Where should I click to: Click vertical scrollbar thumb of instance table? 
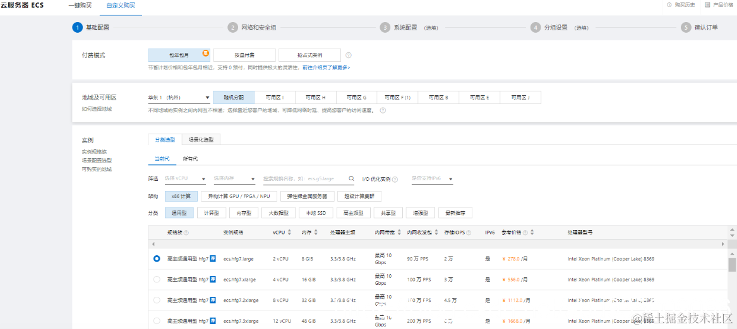point(732,264)
